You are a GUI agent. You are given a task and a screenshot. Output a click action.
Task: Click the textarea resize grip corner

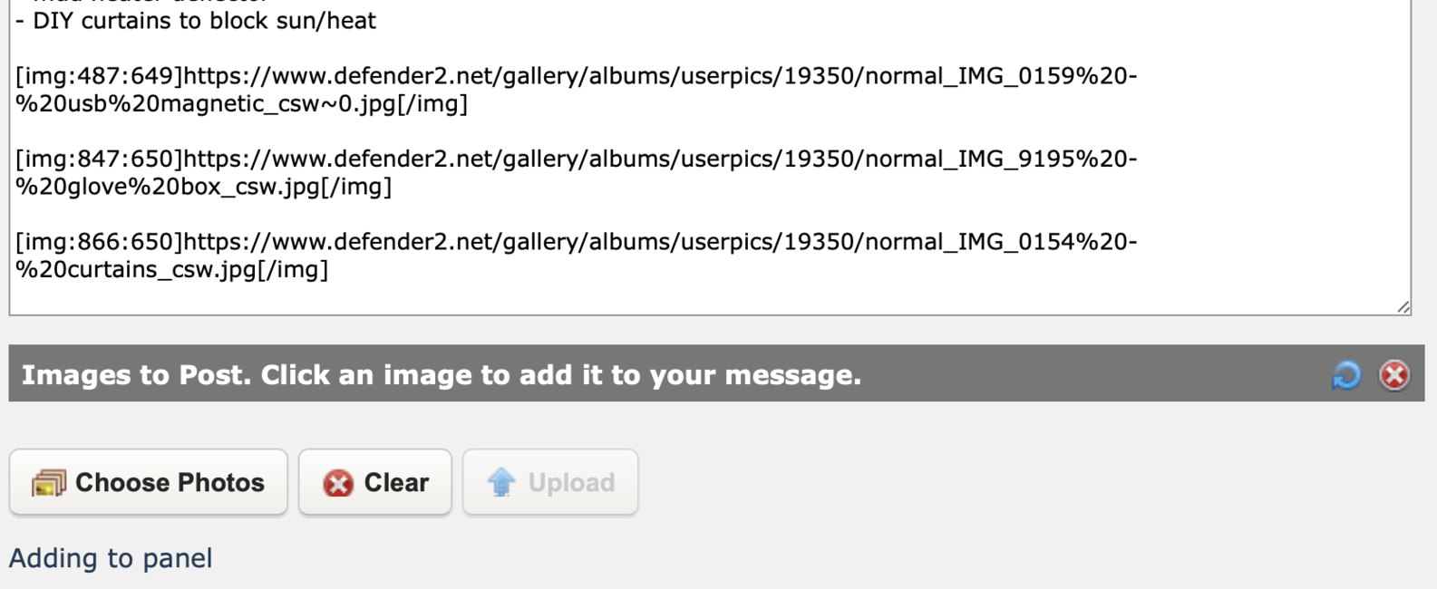(1403, 307)
